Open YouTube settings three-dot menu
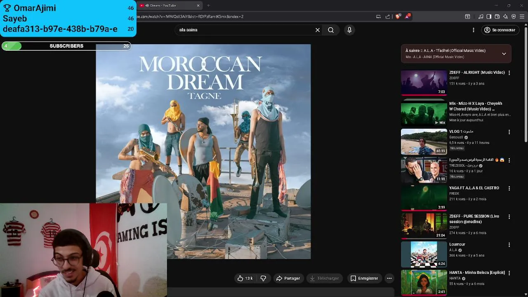 (474, 30)
